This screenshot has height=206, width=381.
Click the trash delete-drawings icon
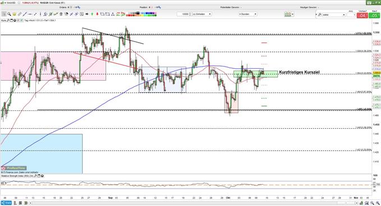pos(61,14)
